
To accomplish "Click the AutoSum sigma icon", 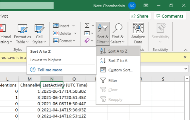I will click(x=87, y=26).
